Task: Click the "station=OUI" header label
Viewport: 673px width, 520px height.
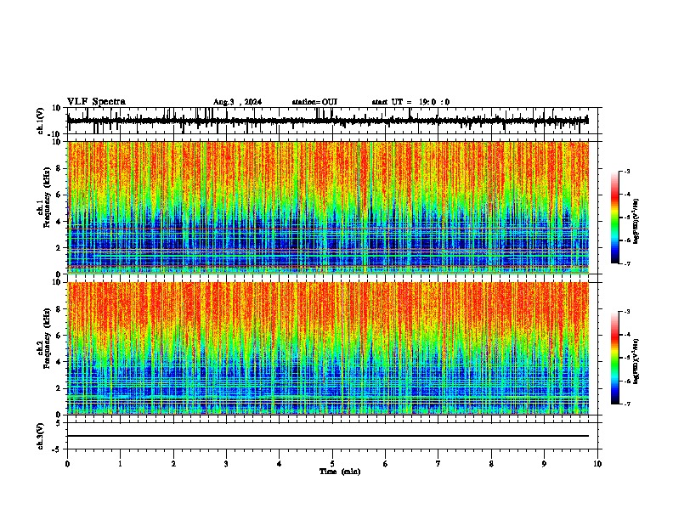Action: click(x=314, y=102)
